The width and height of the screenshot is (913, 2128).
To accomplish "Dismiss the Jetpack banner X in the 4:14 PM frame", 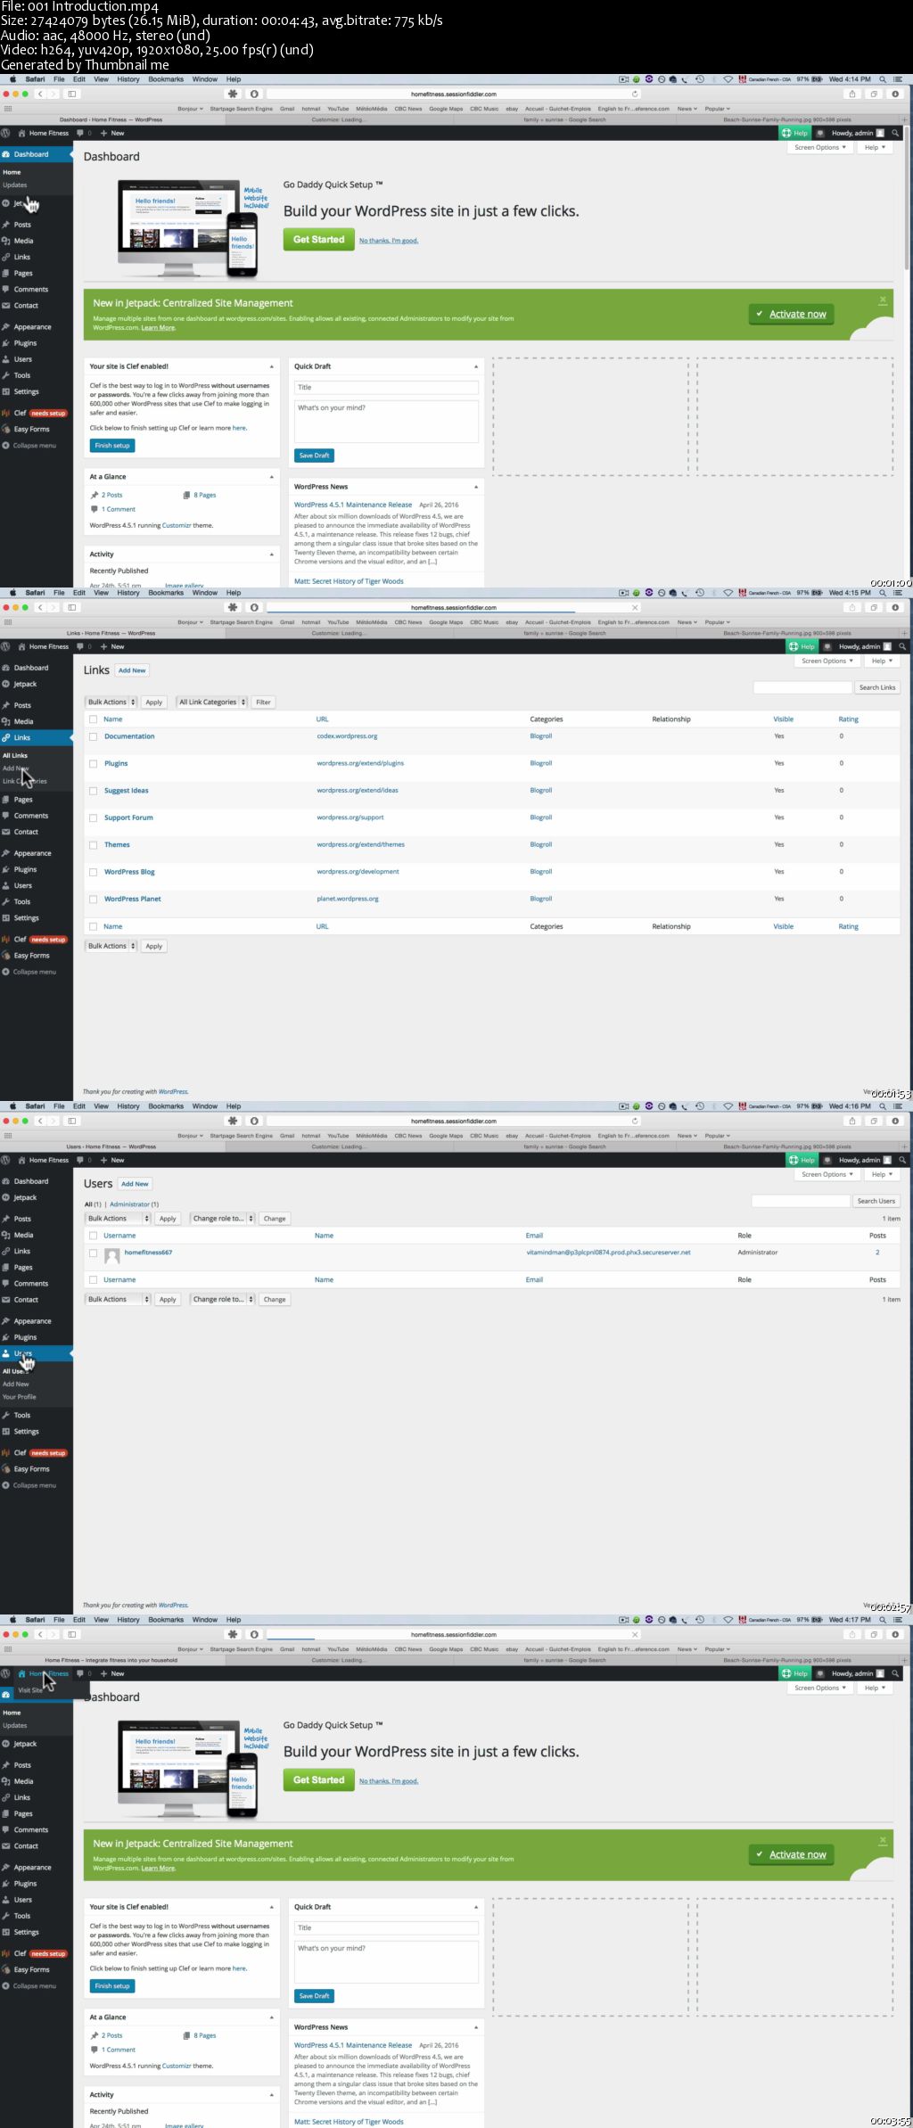I will pyautogui.click(x=883, y=300).
